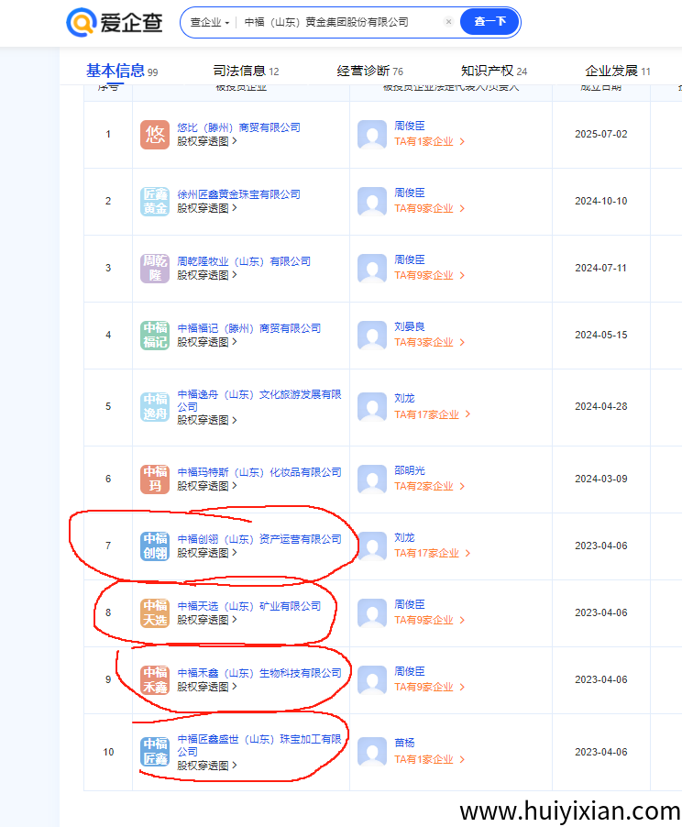Expand the TA有3家企业 link for 刘晏良
The width and height of the screenshot is (682, 827).
[x=429, y=342]
